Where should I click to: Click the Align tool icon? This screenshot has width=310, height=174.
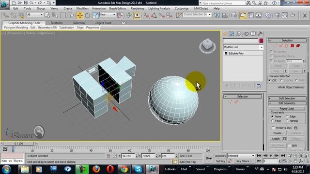(225, 15)
